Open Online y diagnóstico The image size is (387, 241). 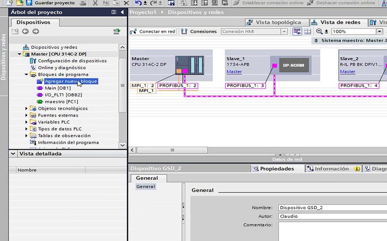click(61, 68)
